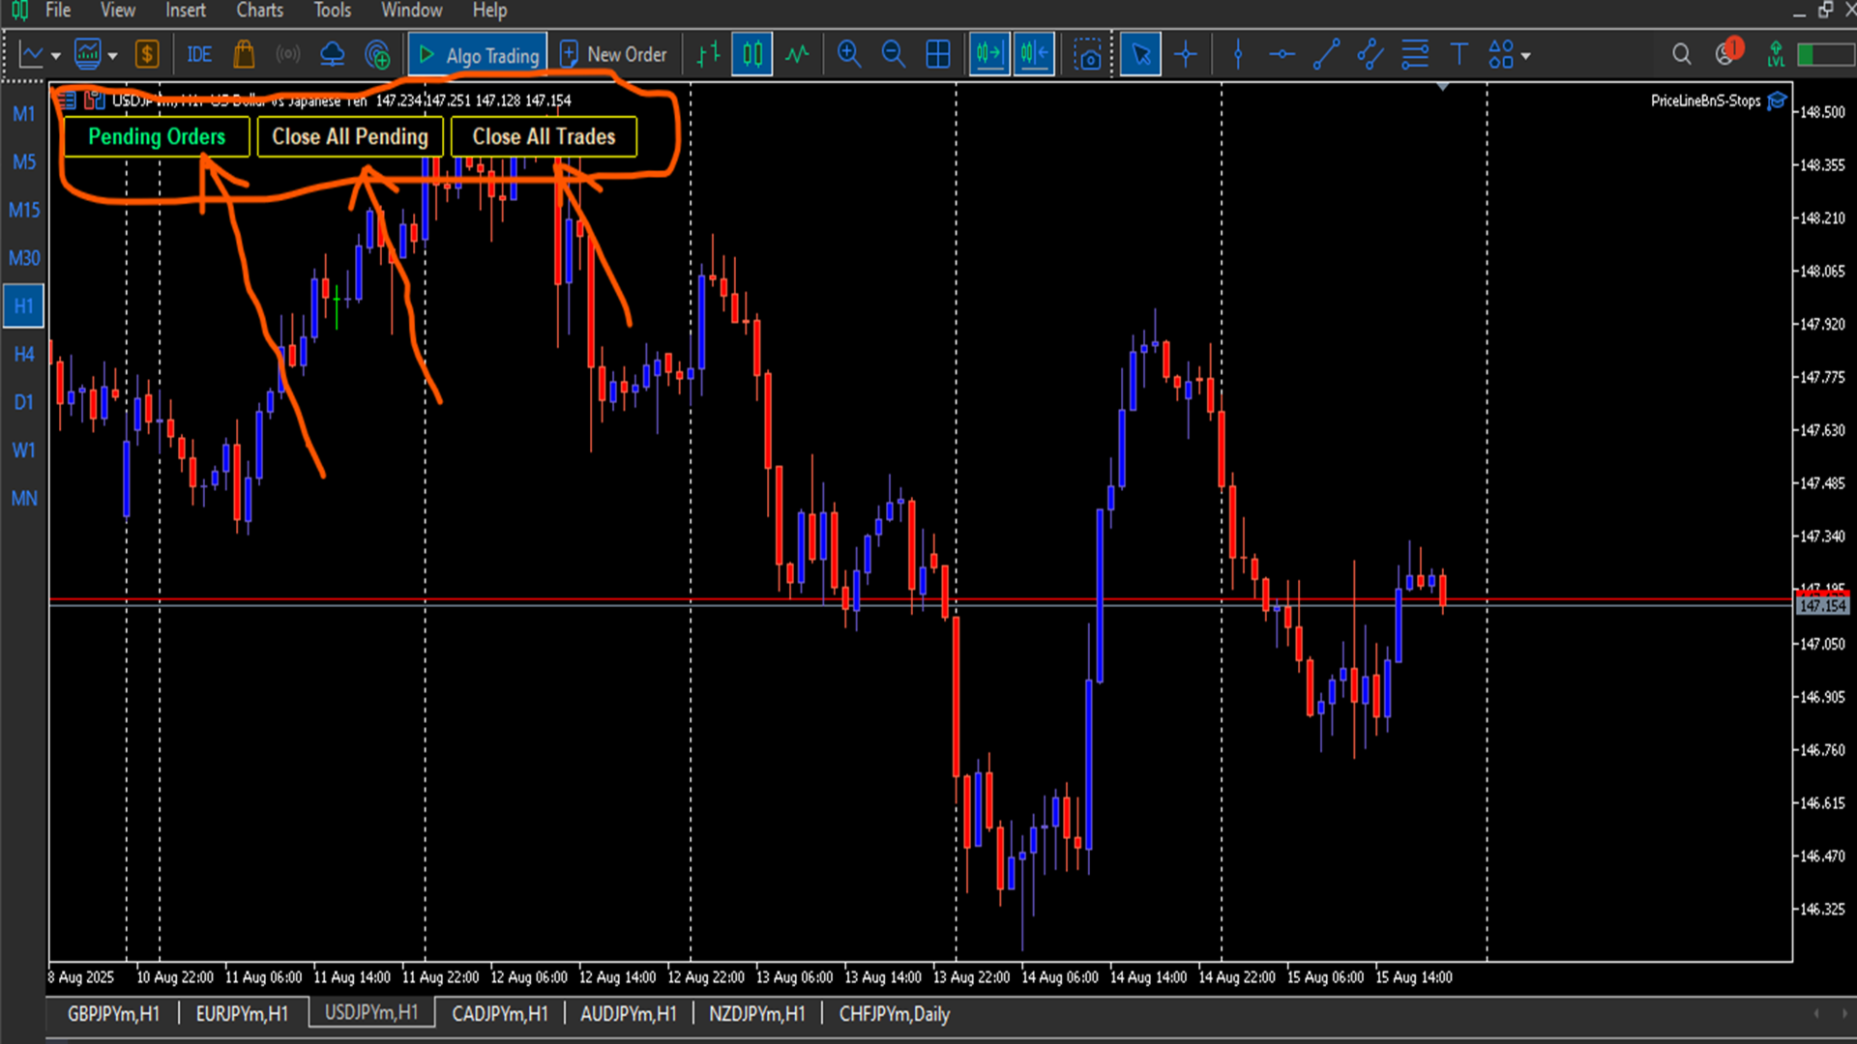The width and height of the screenshot is (1857, 1044).
Task: Draw a horizontal line object
Action: point(1282,55)
